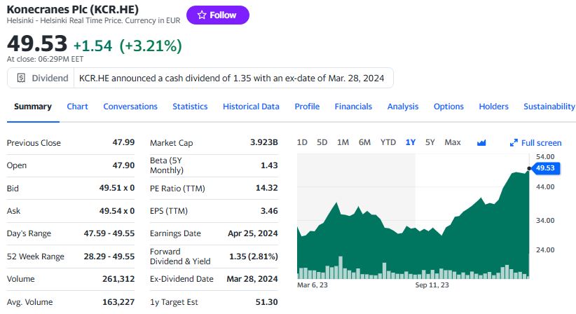Select the 1M chart range
The height and width of the screenshot is (314, 576).
(x=343, y=142)
